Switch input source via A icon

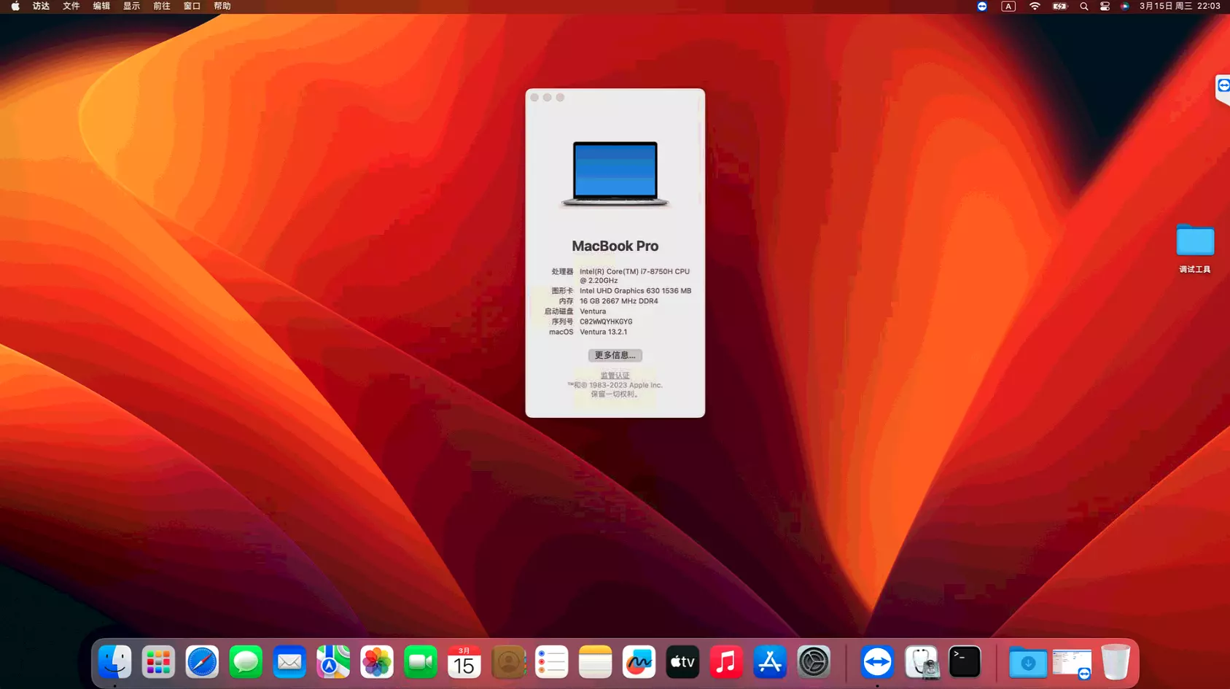point(1008,7)
